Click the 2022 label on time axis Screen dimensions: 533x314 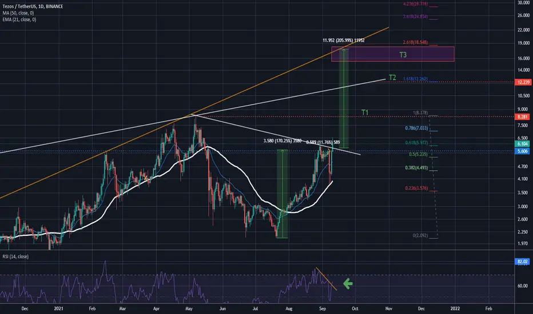pyautogui.click(x=455, y=308)
